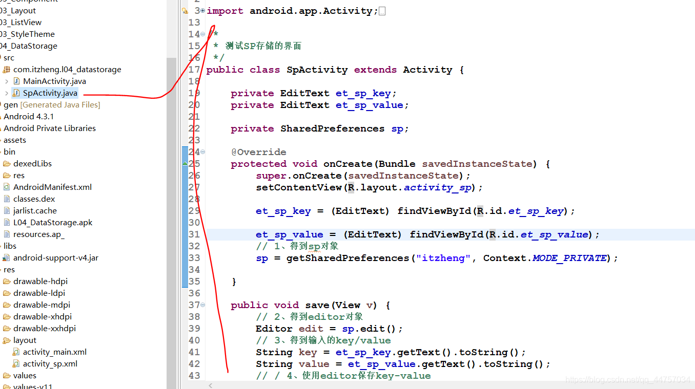
Task: Click the Java file icon beside SpActivity.java
Action: coord(16,93)
